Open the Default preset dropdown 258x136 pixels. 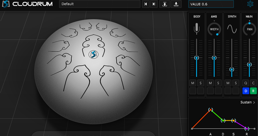pos(100,4)
